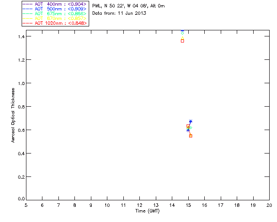Click the time axis tick label 20

point(269,205)
